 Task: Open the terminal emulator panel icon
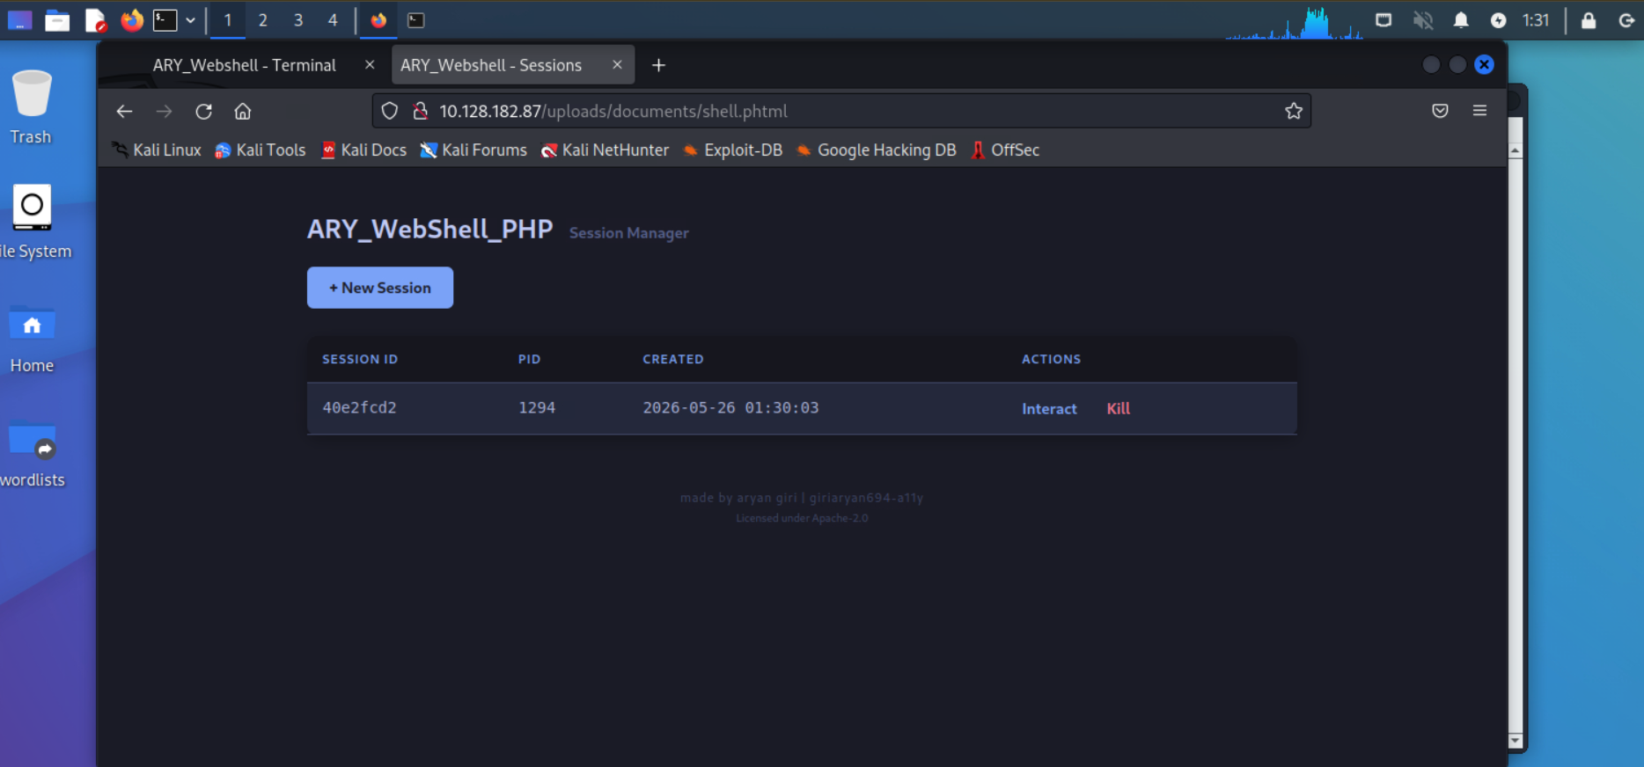click(x=165, y=19)
